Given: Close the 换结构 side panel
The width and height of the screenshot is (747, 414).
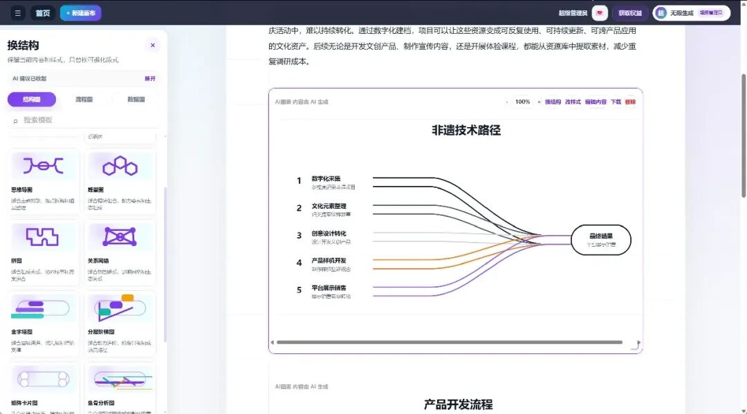Looking at the screenshot, I should point(152,45).
